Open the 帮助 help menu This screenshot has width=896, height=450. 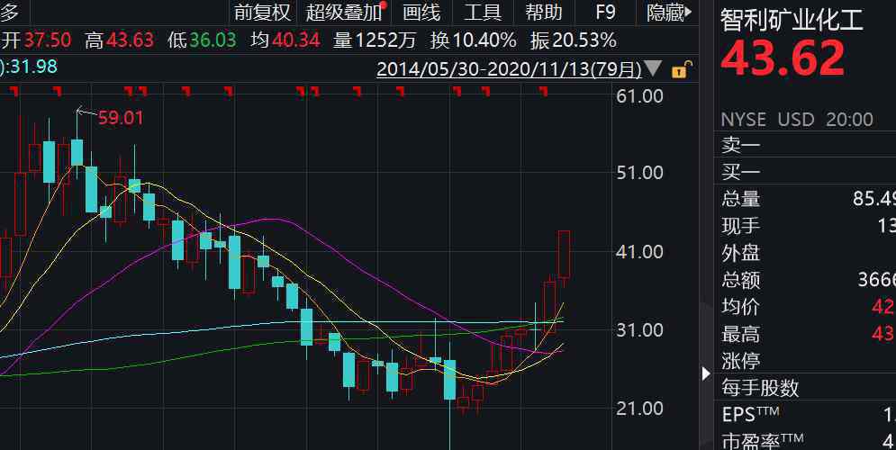(x=543, y=13)
